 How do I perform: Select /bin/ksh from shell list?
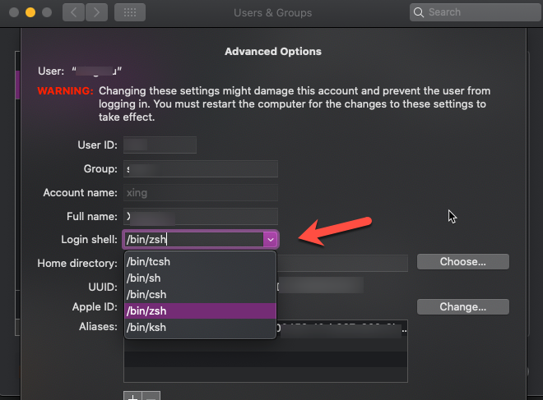coord(200,328)
